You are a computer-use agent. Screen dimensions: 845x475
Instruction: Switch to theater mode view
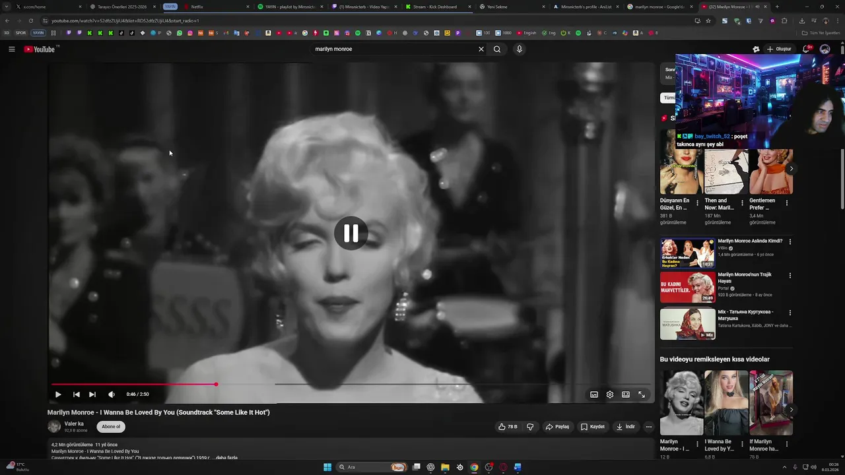click(626, 395)
